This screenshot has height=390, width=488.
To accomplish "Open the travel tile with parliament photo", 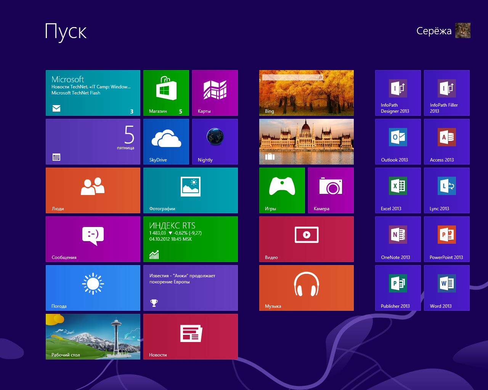I will click(307, 142).
